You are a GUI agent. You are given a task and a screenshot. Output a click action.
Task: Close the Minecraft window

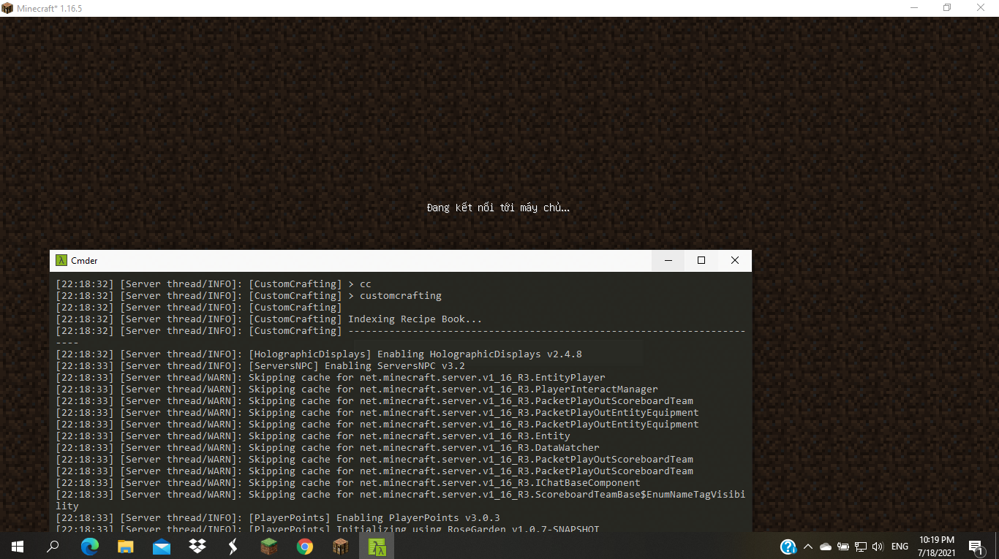[981, 8]
